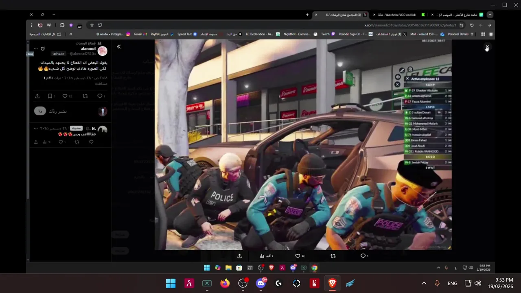The width and height of the screenshot is (521, 293).
Task: Open the Gmail bookmark
Action: click(x=140, y=34)
